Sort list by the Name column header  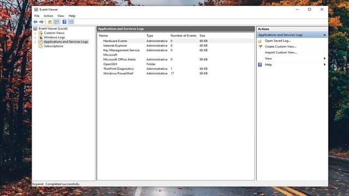pos(103,35)
